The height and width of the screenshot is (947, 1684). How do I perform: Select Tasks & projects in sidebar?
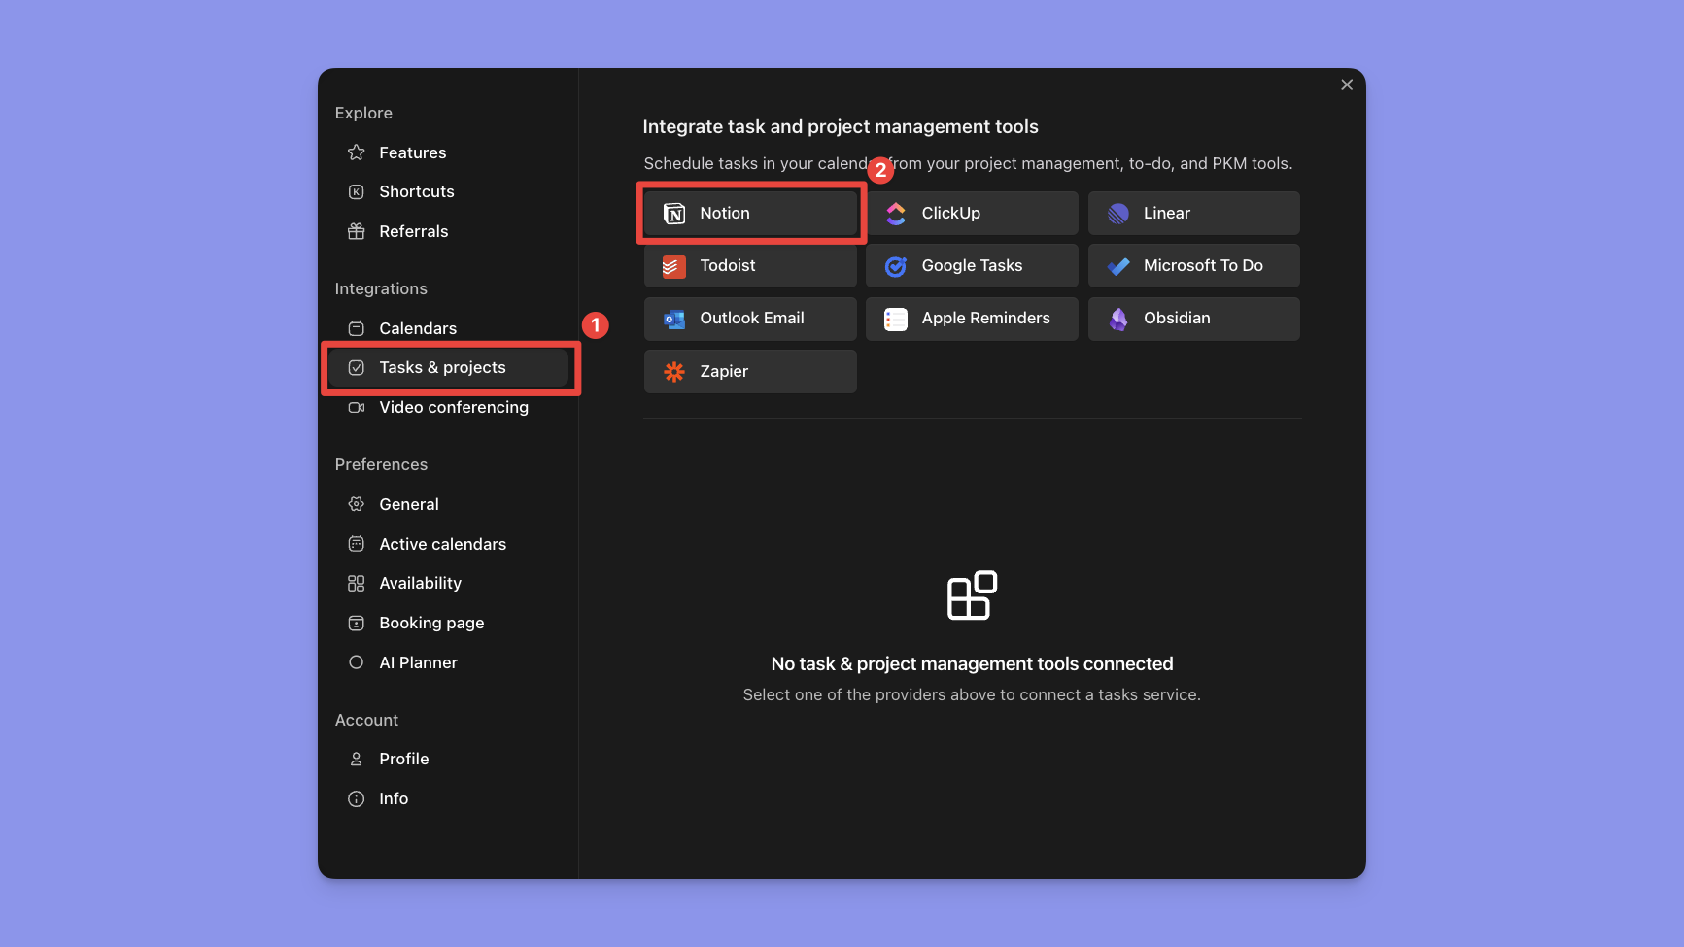point(449,368)
